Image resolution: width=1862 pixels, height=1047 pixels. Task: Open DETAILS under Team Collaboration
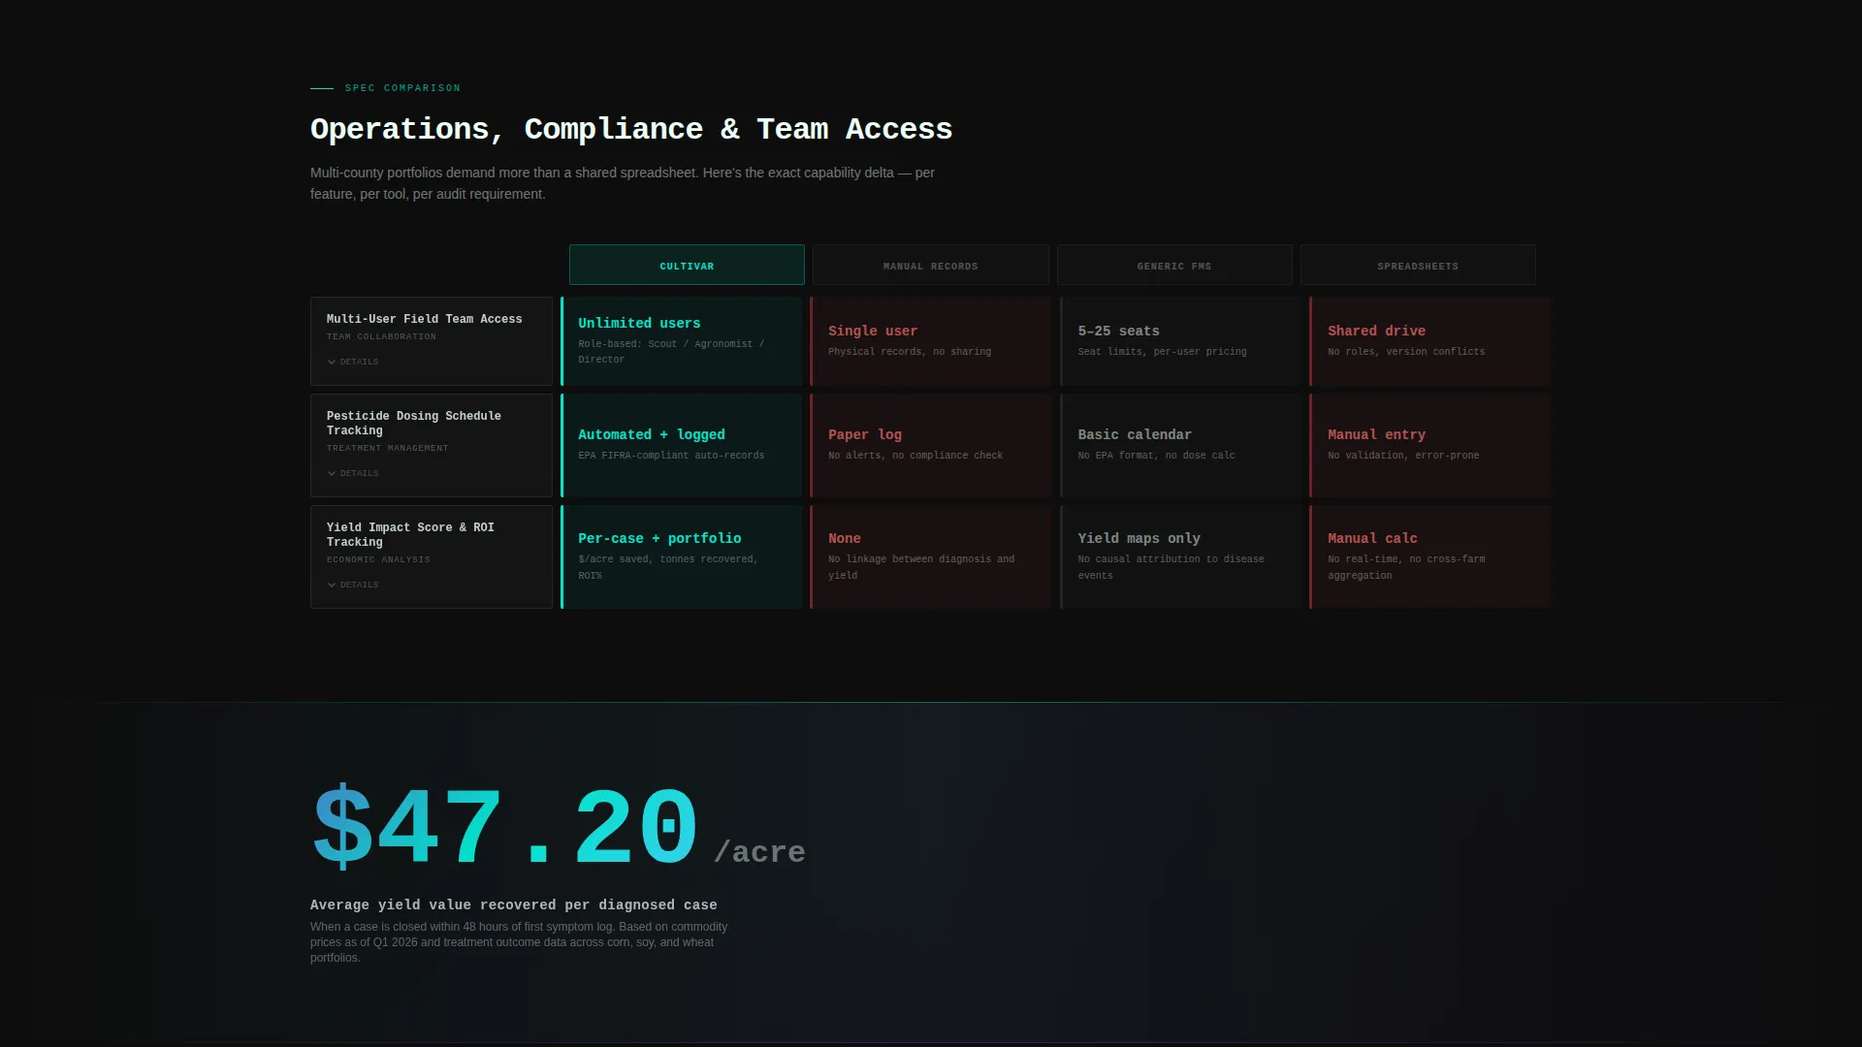pyautogui.click(x=353, y=362)
